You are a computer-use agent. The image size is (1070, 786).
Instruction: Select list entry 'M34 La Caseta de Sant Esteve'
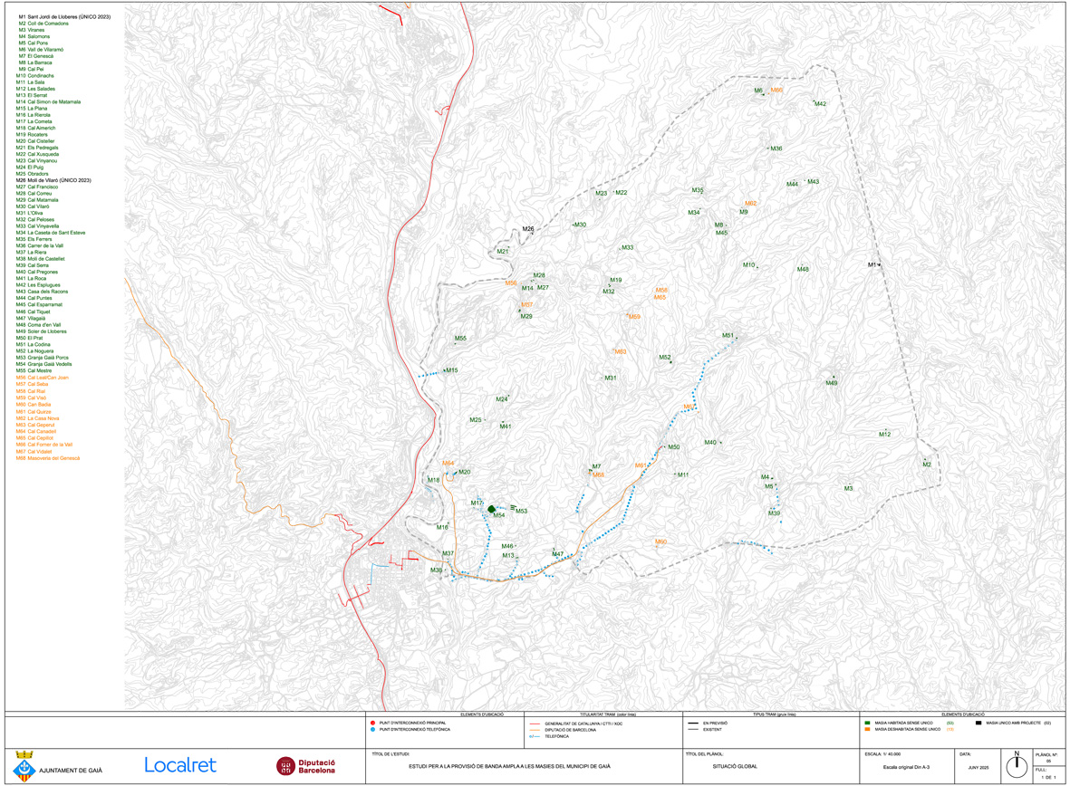[x=51, y=233]
